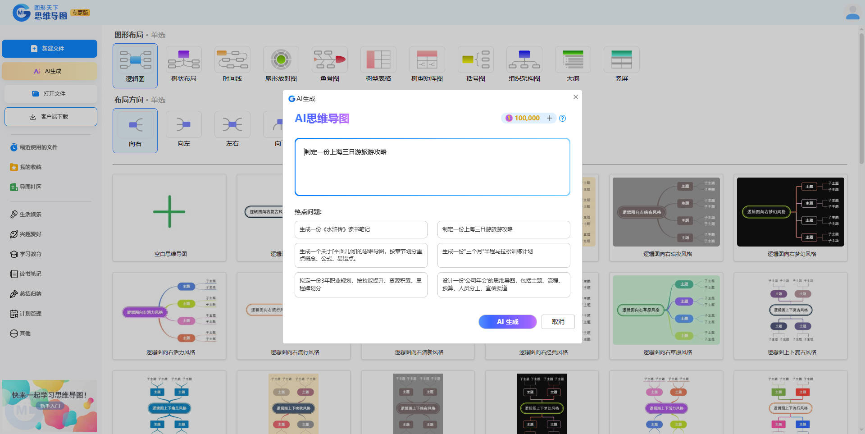Image resolution: width=865 pixels, height=434 pixels.
Task: Choose the 扇形放射图 layout icon
Action: 281,60
